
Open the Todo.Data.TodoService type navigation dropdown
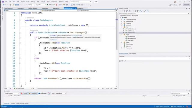point(60,10)
